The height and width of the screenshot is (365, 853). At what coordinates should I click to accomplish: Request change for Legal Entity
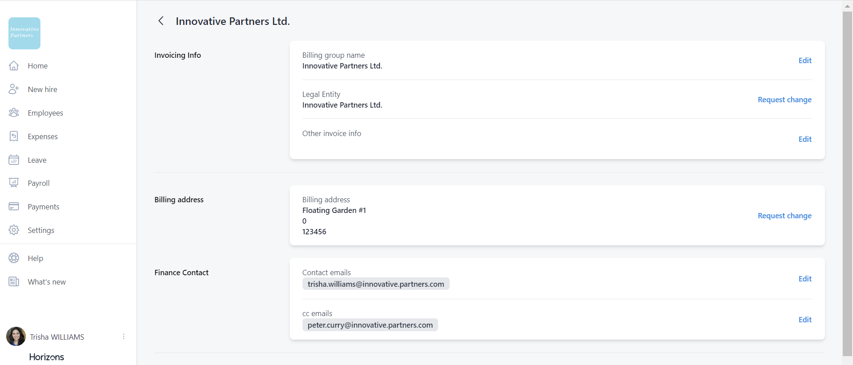point(784,100)
